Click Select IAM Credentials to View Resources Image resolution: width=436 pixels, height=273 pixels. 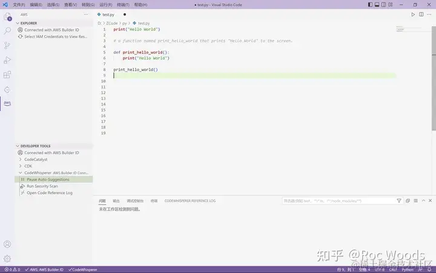[x=56, y=36]
